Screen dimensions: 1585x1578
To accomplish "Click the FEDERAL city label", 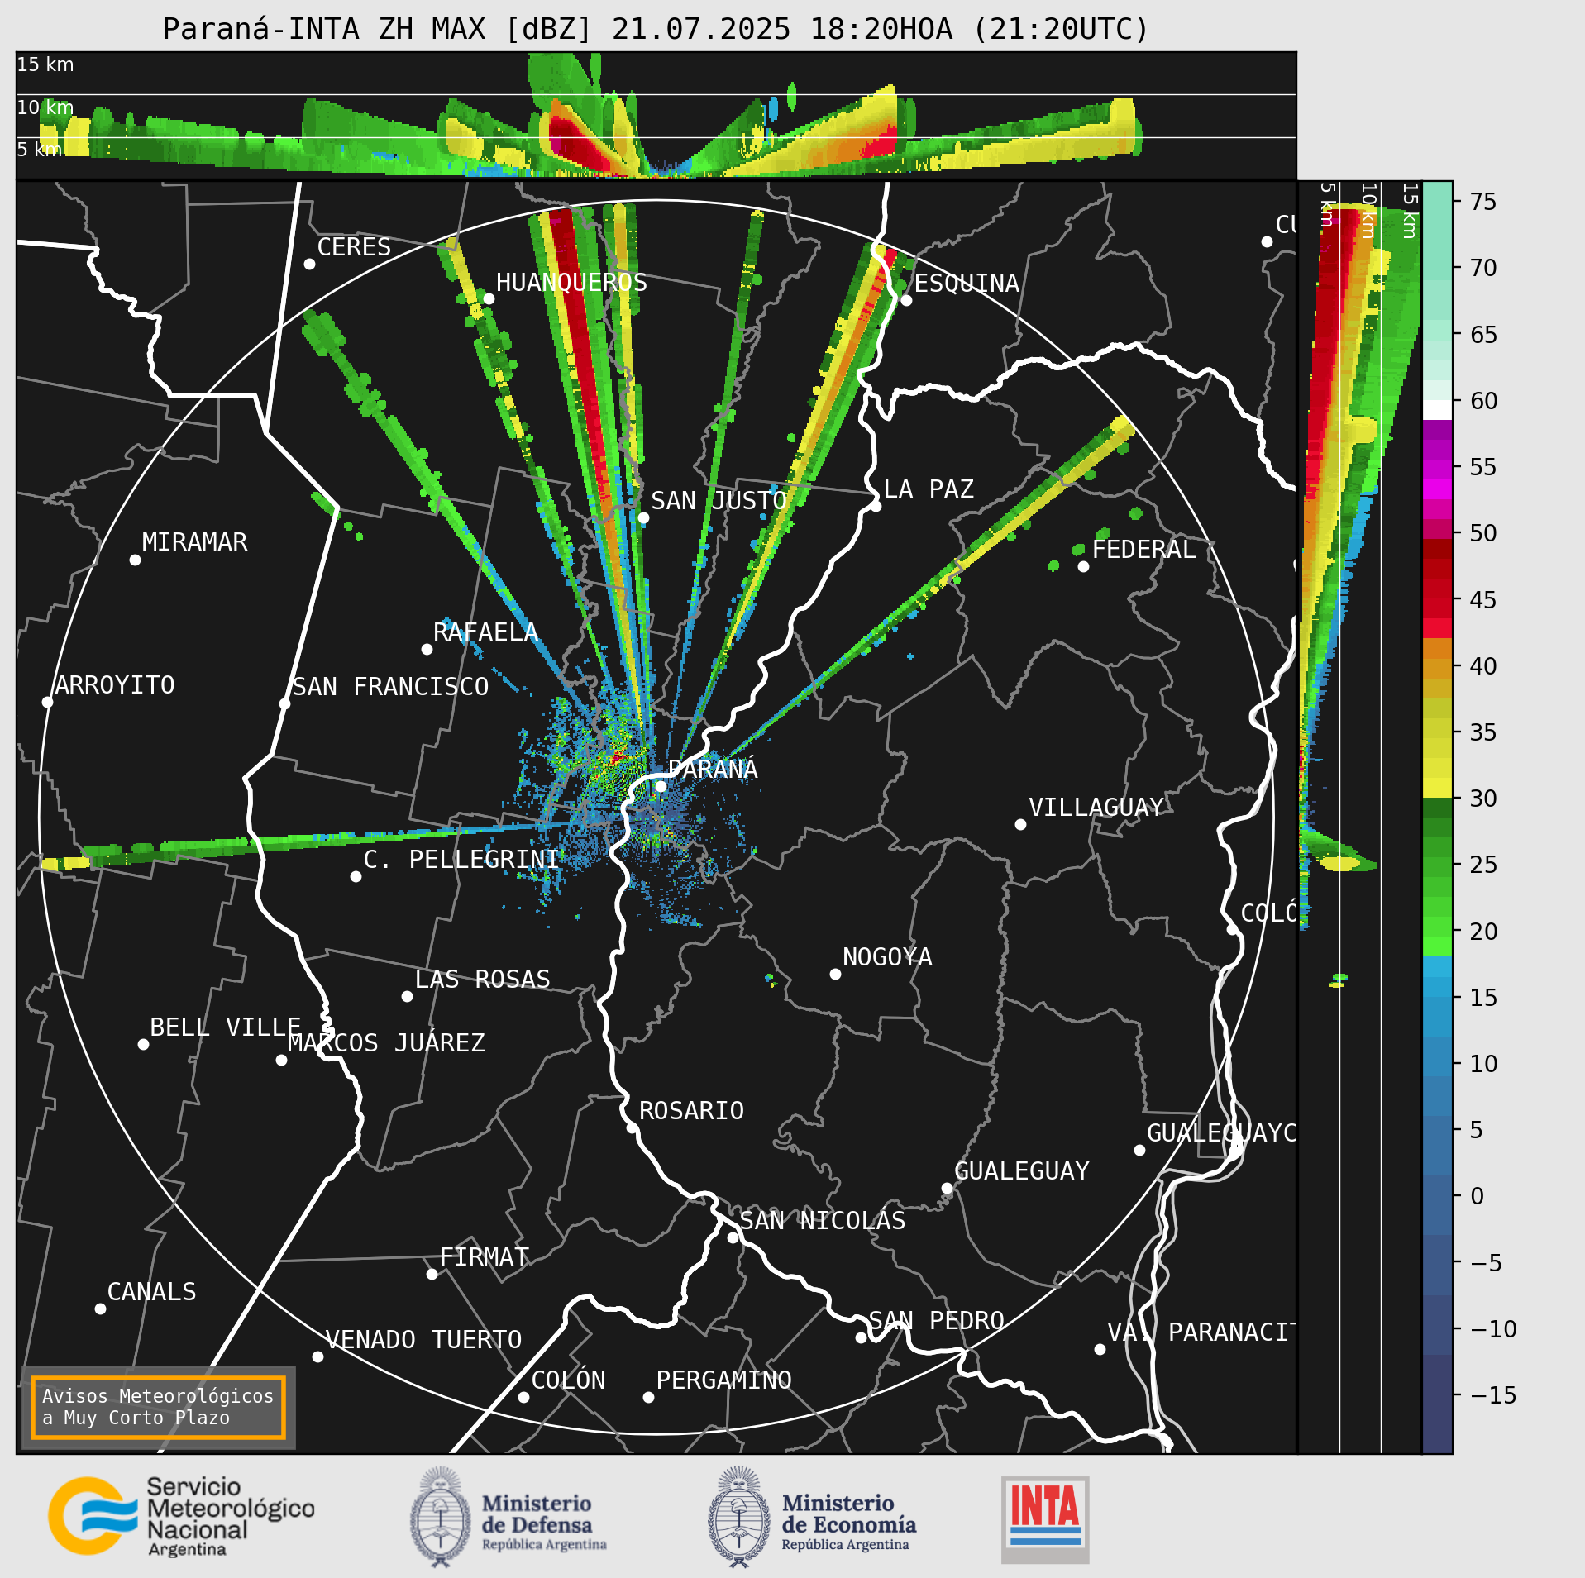I will tap(1143, 549).
